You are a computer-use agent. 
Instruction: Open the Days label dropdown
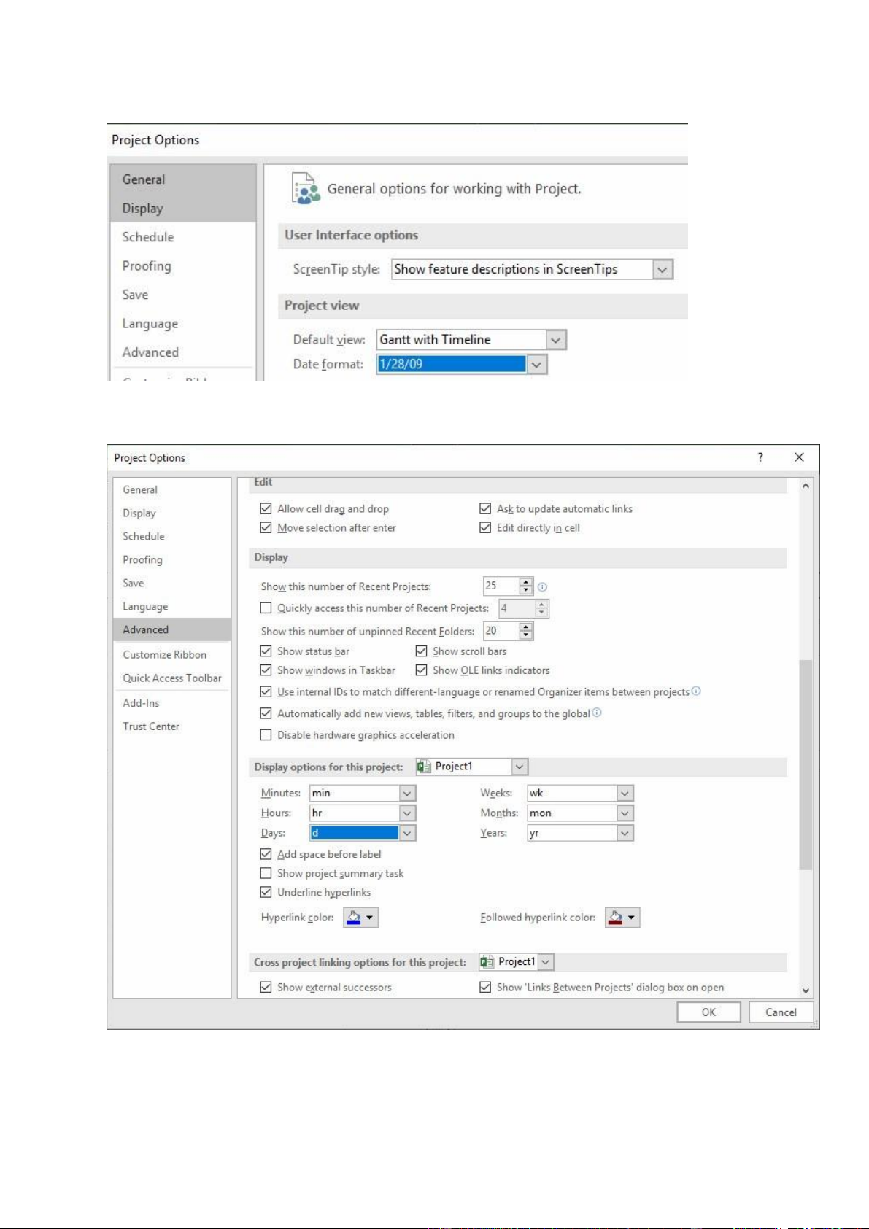408,833
